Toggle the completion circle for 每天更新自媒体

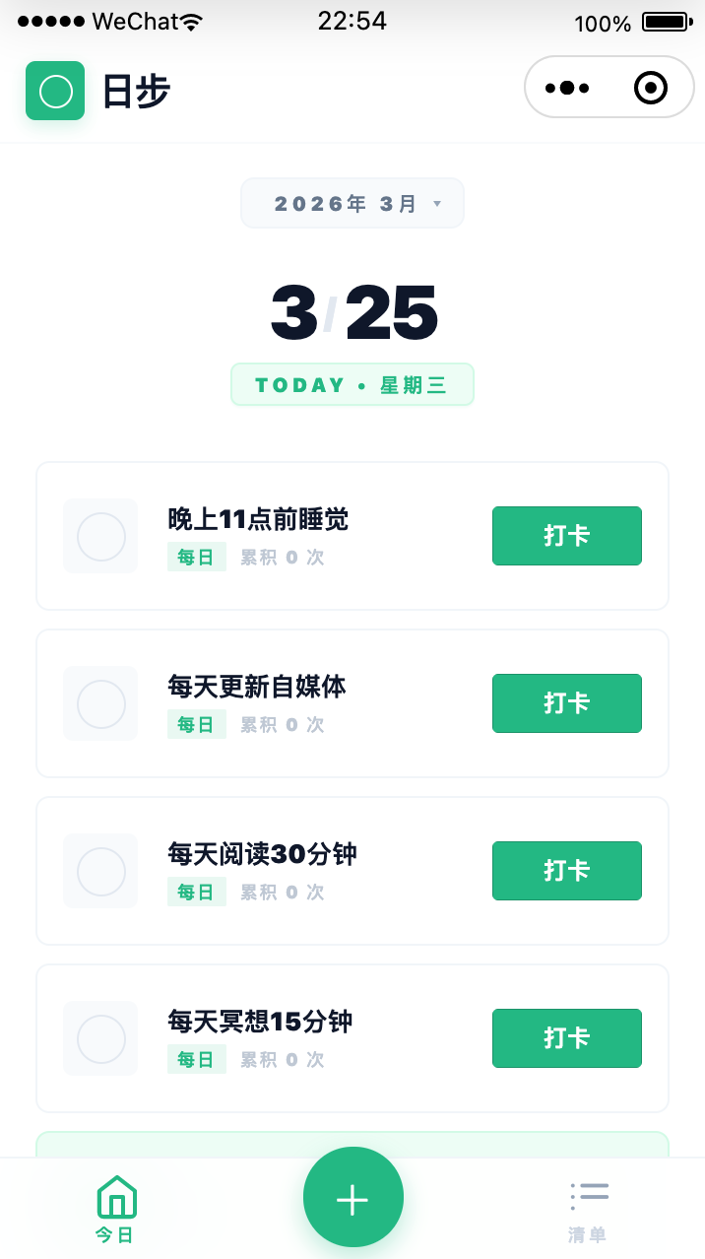[99, 703]
